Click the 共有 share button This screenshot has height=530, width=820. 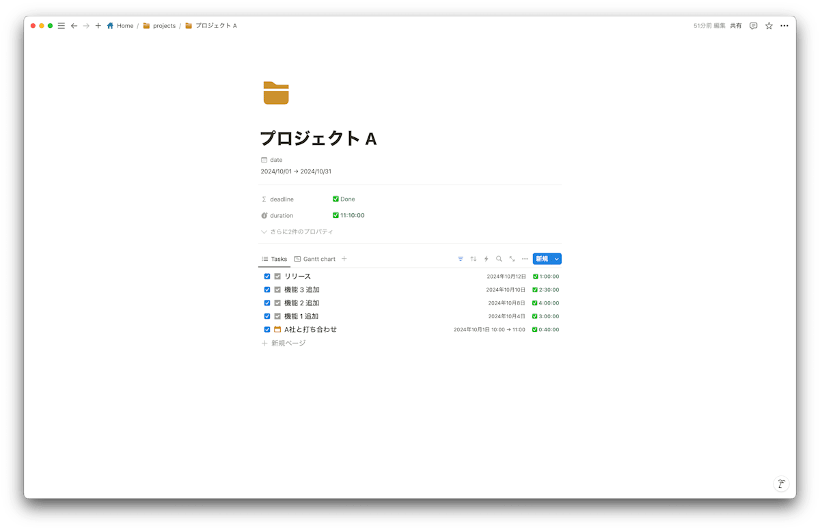736,26
